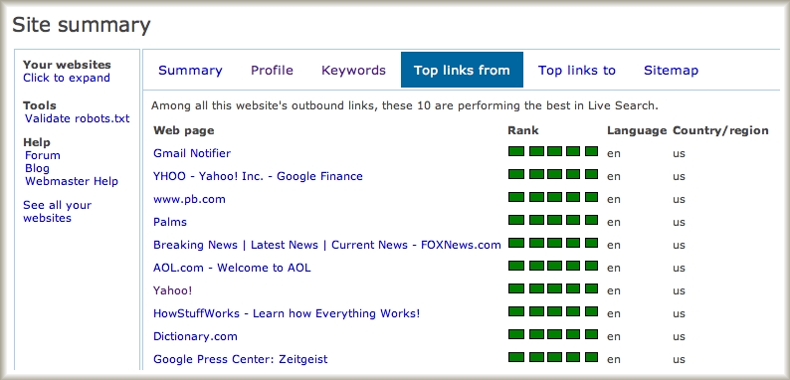Click the 'en' language cell for Palms

pos(614,222)
